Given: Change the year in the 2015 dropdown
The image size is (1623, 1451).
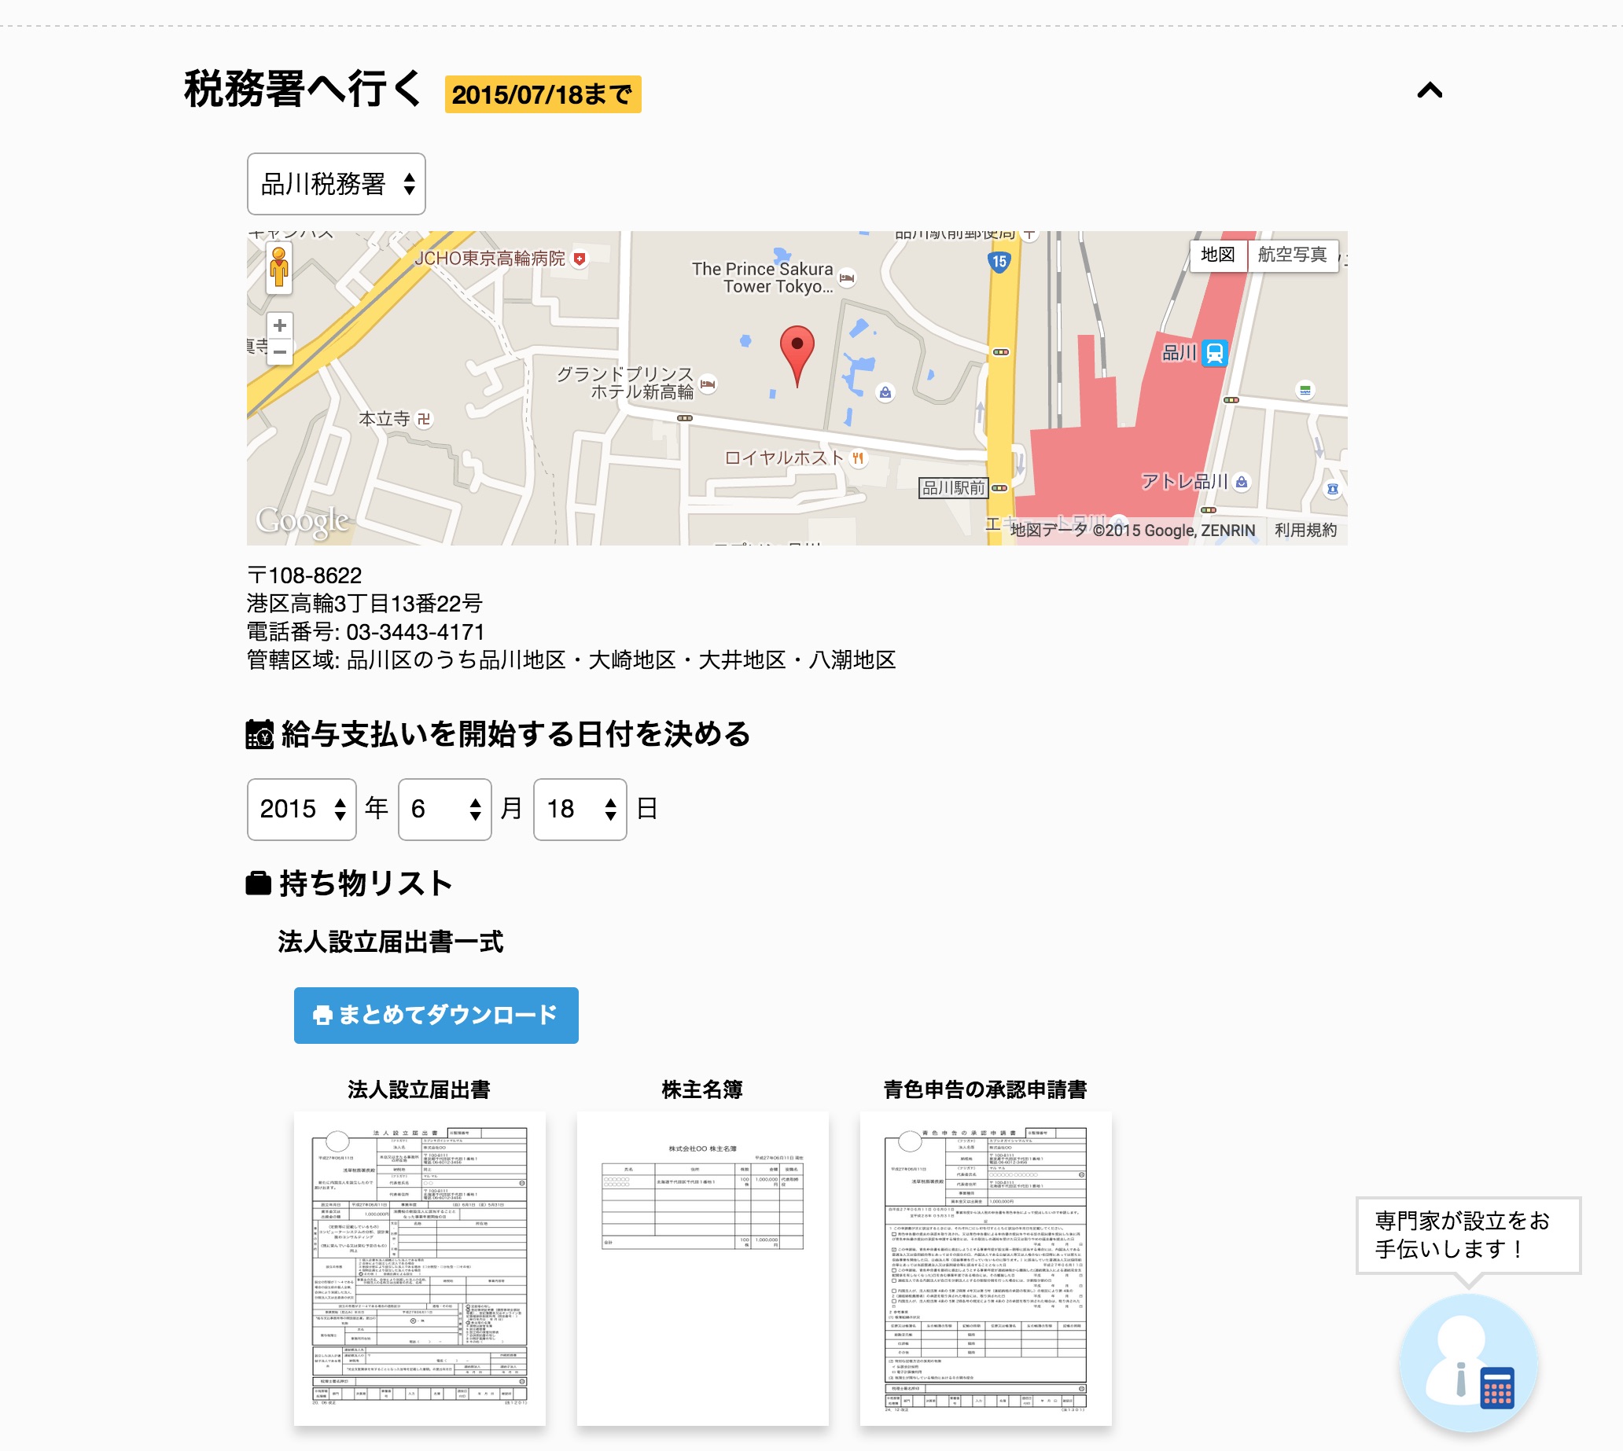Looking at the screenshot, I should (x=300, y=810).
